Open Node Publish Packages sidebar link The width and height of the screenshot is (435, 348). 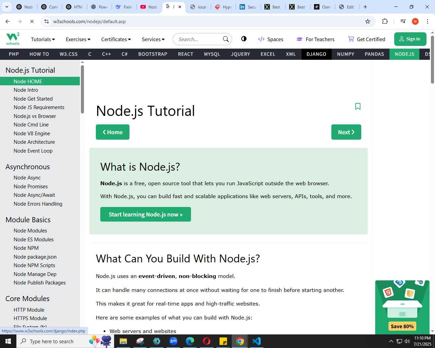(39, 283)
